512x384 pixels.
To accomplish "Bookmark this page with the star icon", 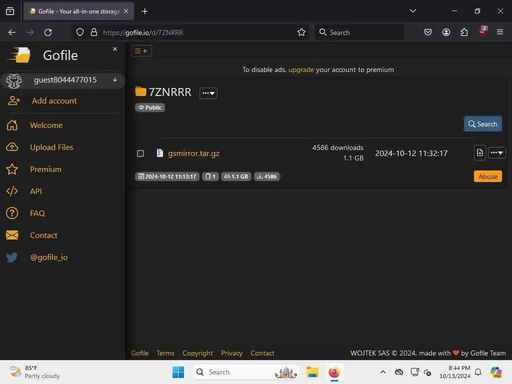I will [x=301, y=32].
